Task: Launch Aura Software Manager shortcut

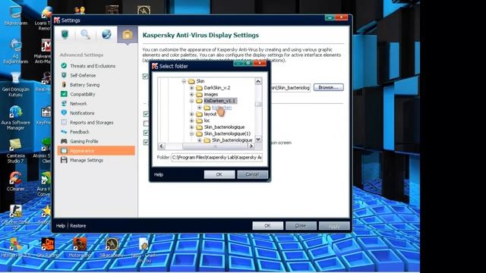Action: [x=15, y=118]
